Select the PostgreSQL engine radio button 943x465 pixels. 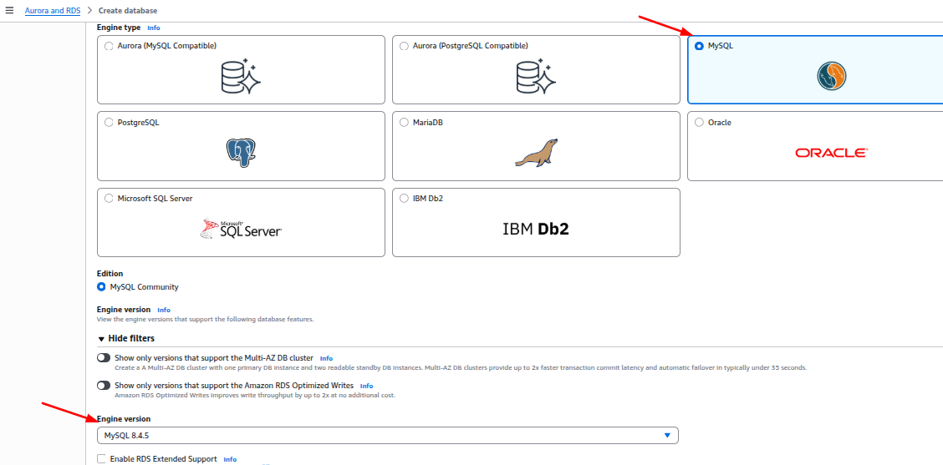pos(109,122)
